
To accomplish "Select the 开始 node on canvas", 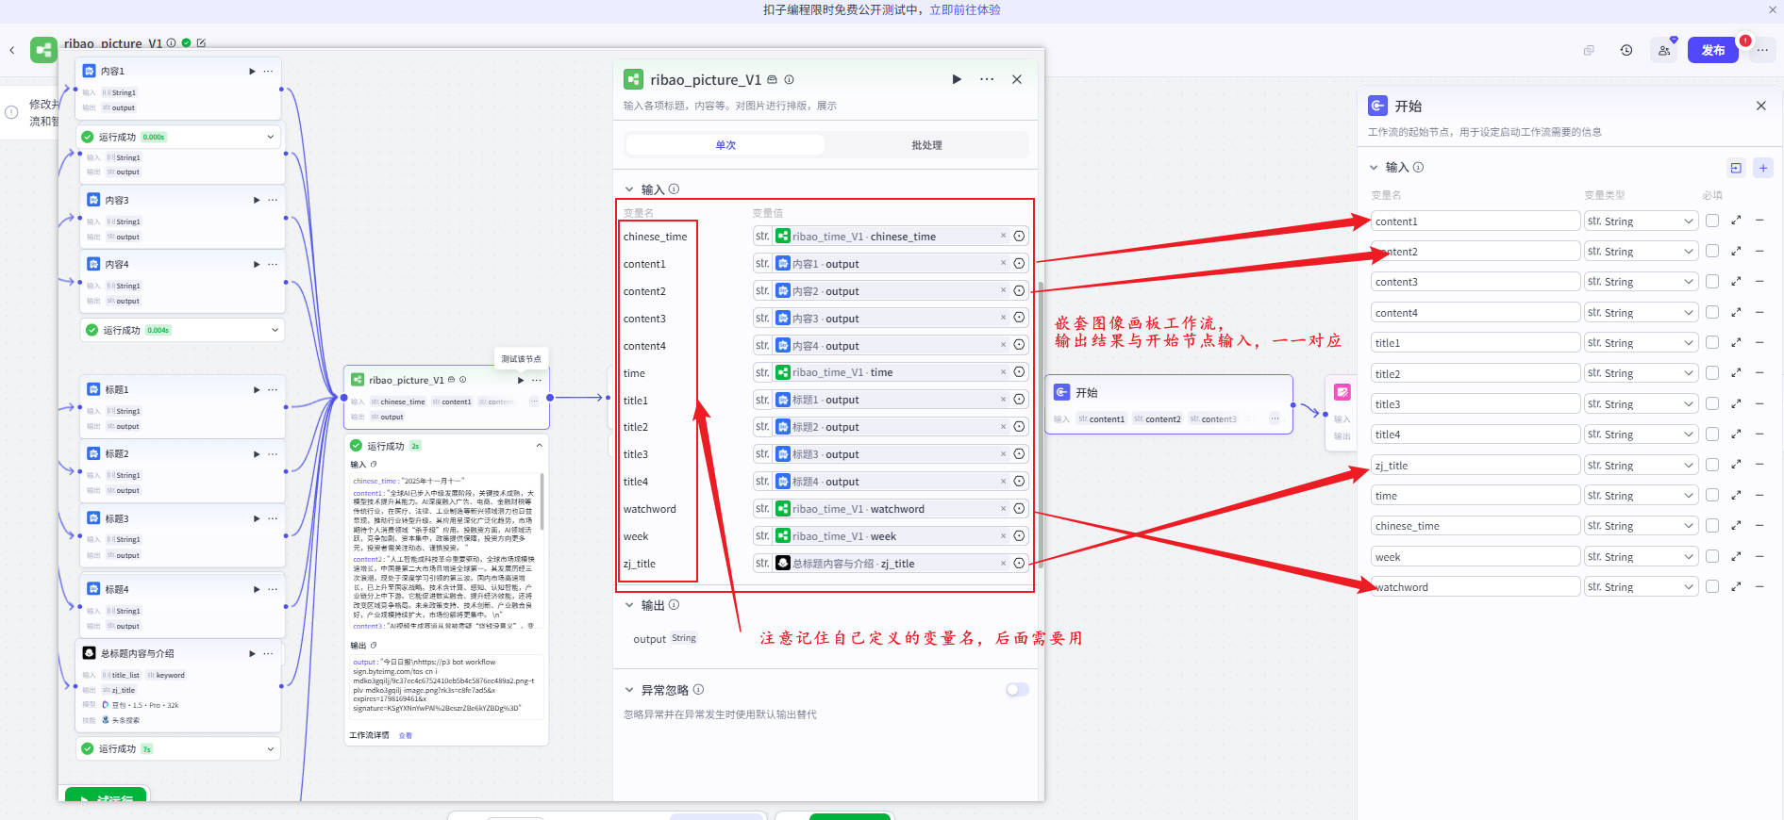I will point(1168,403).
